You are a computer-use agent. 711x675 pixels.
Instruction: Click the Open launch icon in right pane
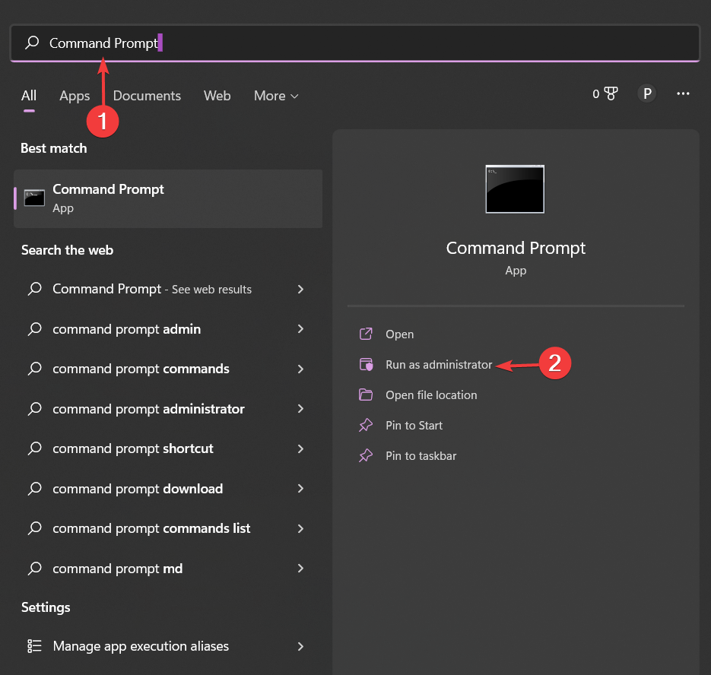click(x=367, y=334)
